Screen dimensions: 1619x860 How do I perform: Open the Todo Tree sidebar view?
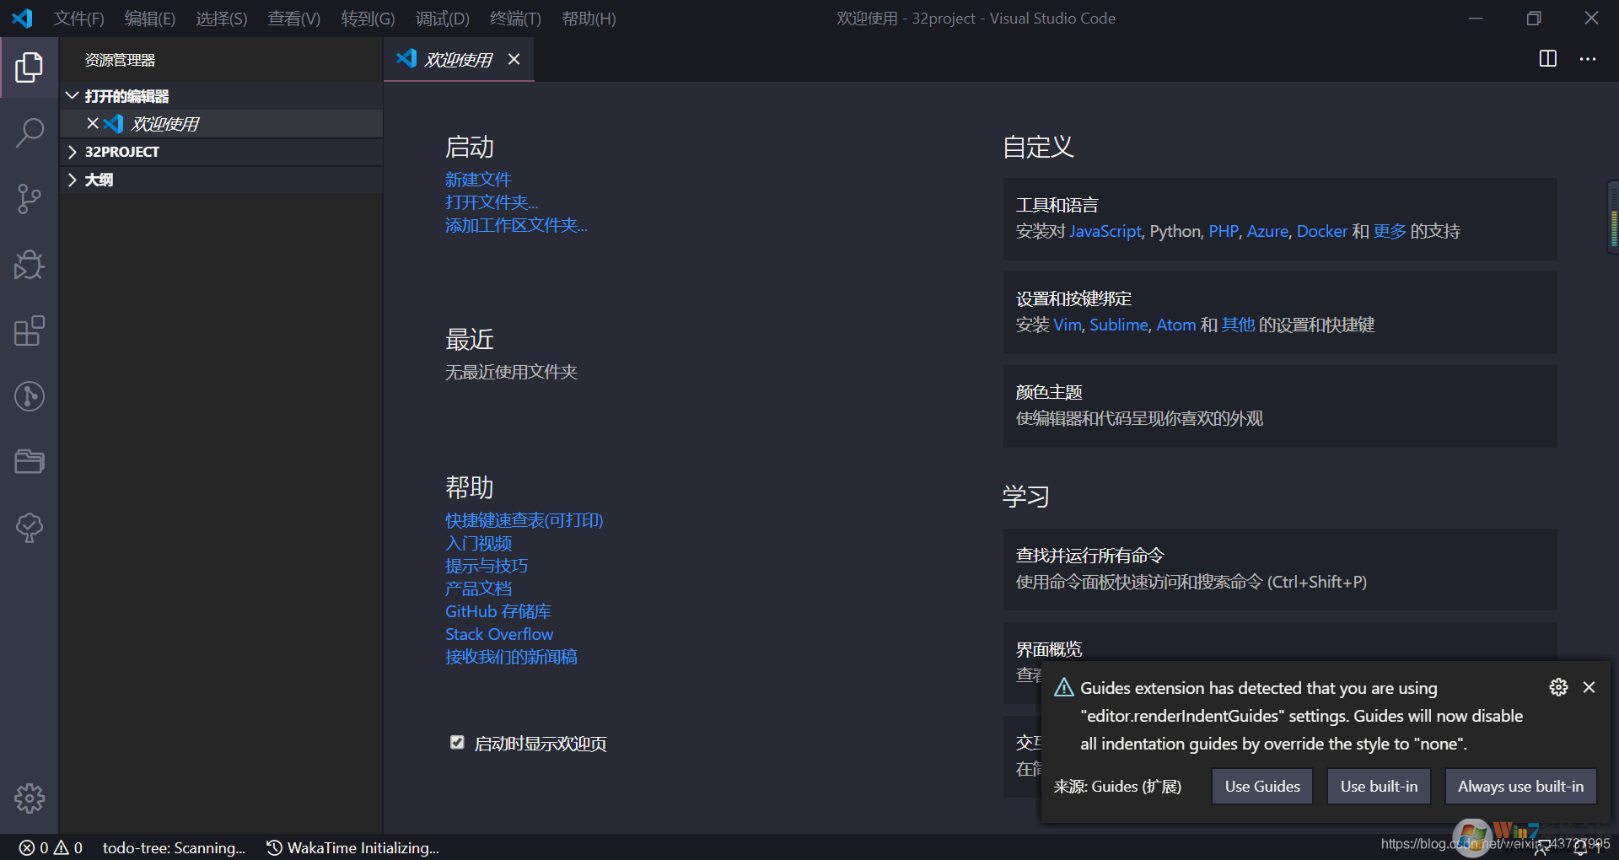(x=30, y=528)
